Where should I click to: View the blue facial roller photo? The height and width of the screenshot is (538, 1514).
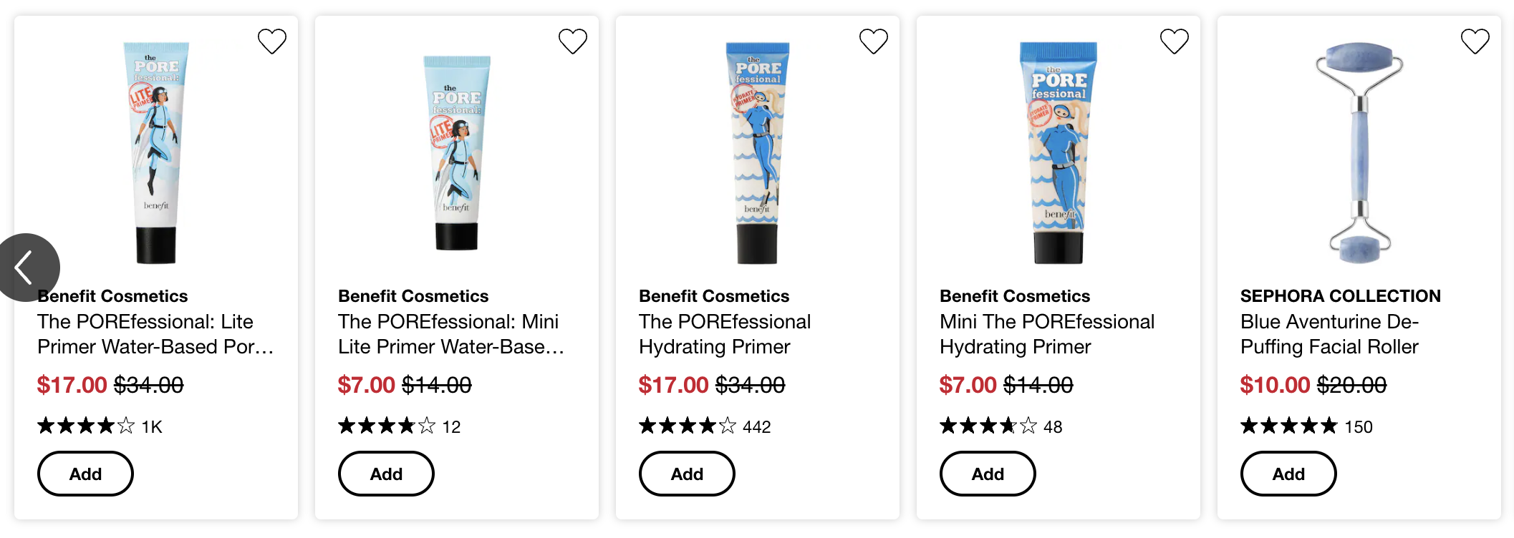(1359, 152)
